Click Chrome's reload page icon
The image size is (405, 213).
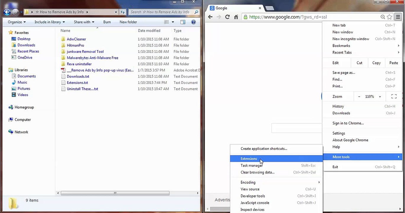tap(227, 17)
